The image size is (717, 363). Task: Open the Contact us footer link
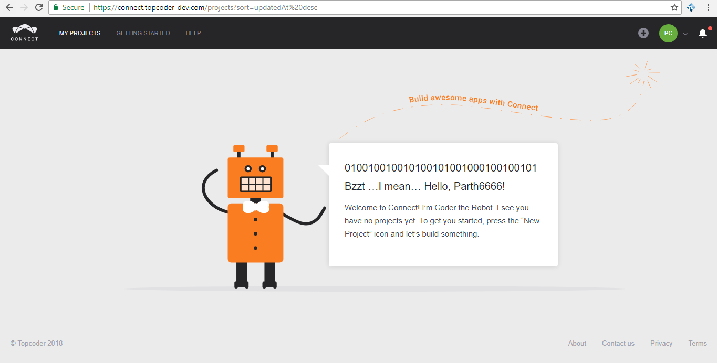click(x=618, y=343)
